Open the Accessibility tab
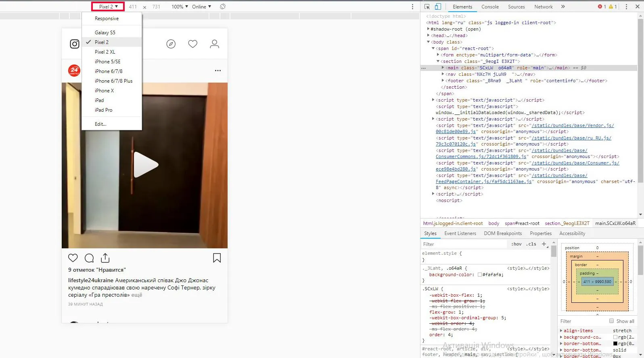 [x=572, y=233]
